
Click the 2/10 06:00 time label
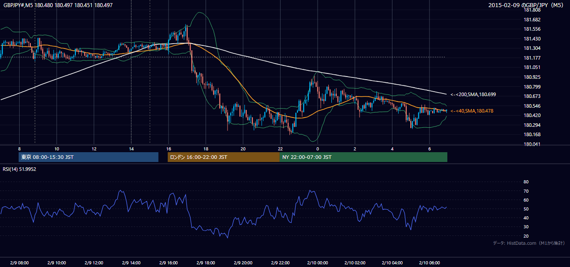coord(429,263)
